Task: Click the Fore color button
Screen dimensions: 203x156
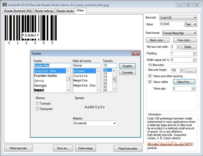Action: [x=185, y=40]
